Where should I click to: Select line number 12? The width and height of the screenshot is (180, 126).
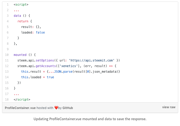coord(7,66)
